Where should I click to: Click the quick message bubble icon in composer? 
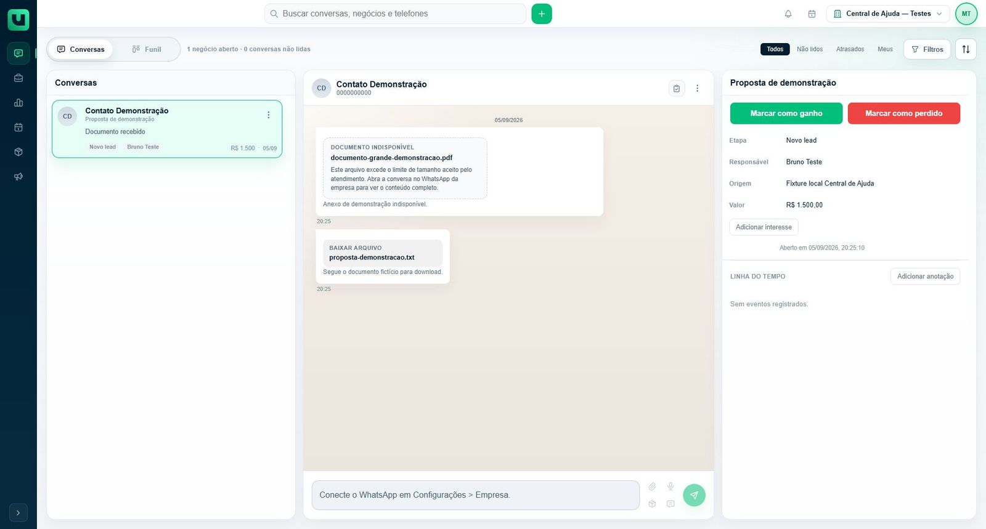point(670,504)
